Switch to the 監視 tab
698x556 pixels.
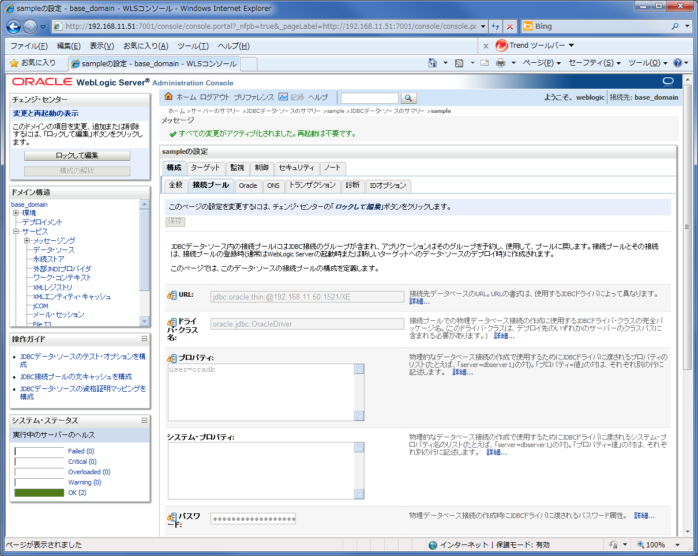(237, 168)
